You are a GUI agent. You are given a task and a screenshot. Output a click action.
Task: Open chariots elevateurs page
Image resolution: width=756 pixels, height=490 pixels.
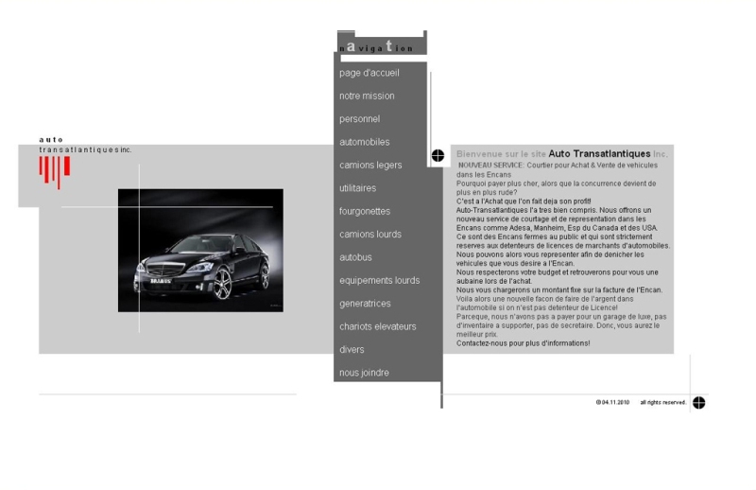coord(377,326)
